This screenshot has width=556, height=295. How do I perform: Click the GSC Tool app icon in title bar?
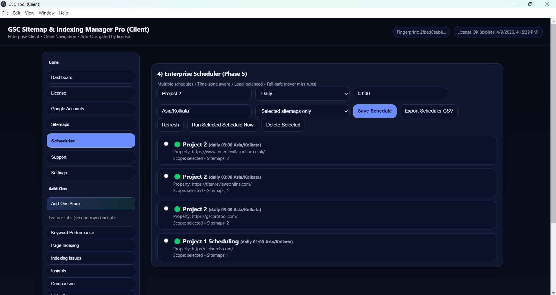4,4
